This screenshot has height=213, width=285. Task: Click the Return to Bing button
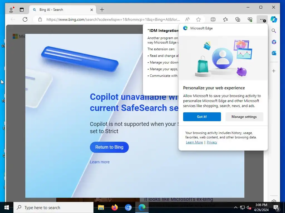click(x=109, y=147)
